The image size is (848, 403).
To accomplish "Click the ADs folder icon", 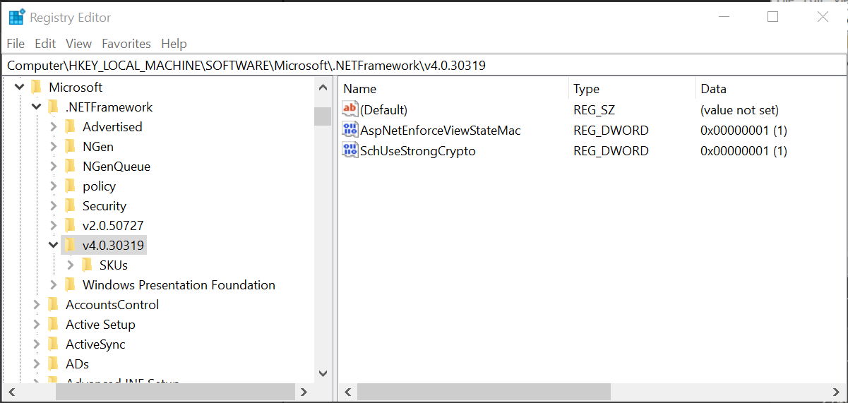I will click(54, 364).
